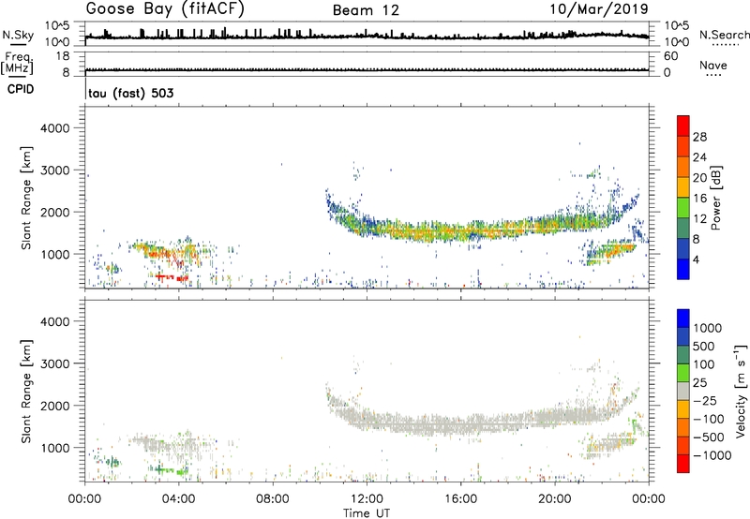The image size is (750, 519).
Task: Click the 'Time UT' axis title
Action: [x=367, y=513]
